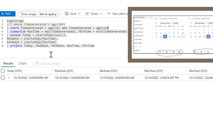213x119 pixels.
Task: Click the MaxDate [UTC] column header
Action: (64, 71)
